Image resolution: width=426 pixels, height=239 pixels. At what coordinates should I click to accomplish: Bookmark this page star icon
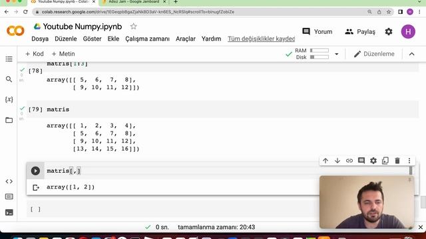point(389,12)
